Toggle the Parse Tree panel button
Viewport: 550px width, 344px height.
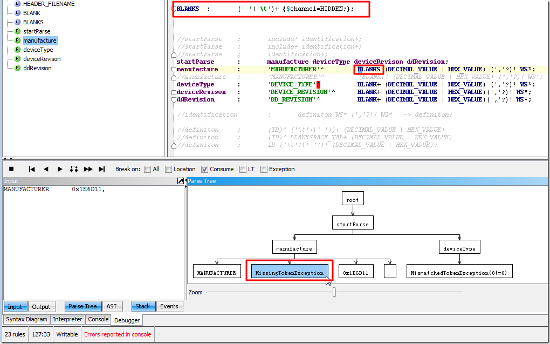point(83,306)
